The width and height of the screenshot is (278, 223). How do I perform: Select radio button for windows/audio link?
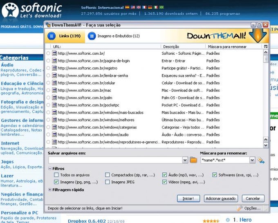click(48, 135)
